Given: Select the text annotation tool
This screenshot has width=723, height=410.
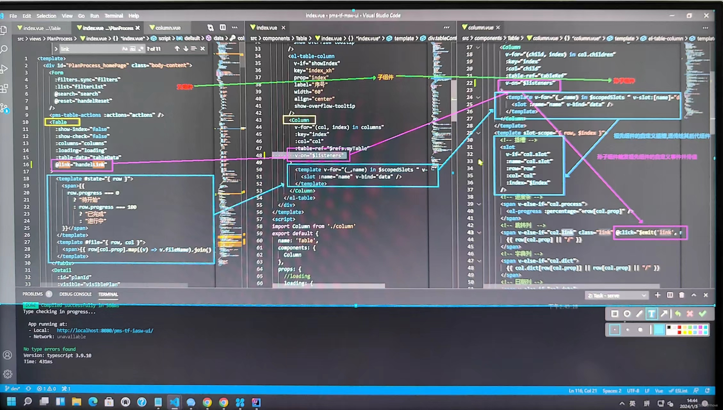Looking at the screenshot, I should pyautogui.click(x=652, y=314).
